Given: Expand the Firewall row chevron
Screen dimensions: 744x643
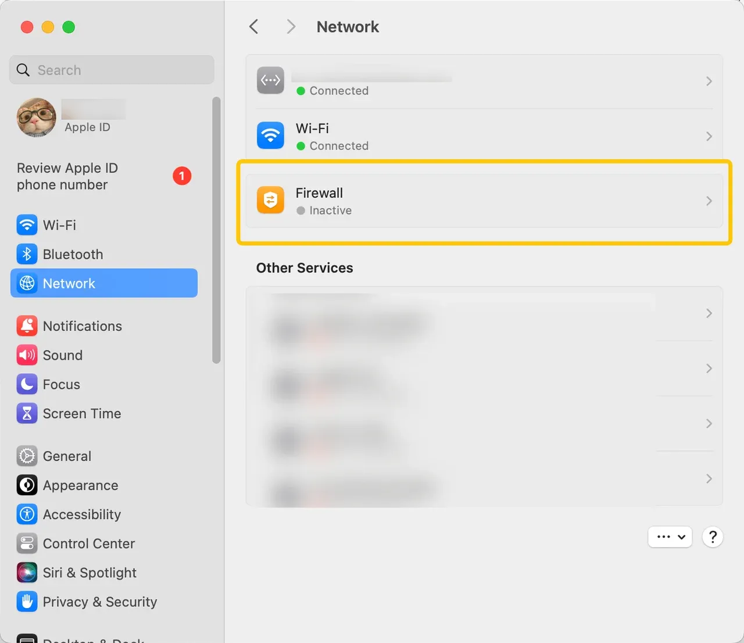Looking at the screenshot, I should click(x=709, y=201).
